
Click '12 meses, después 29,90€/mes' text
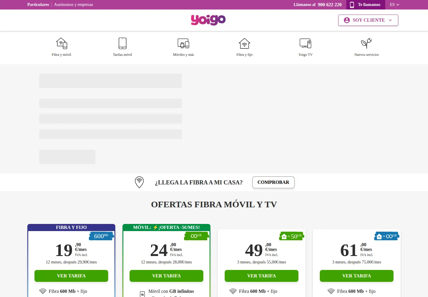coord(71,262)
